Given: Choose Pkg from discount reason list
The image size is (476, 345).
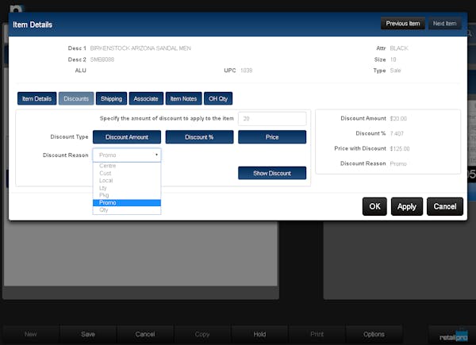Looking at the screenshot, I should pos(127,195).
